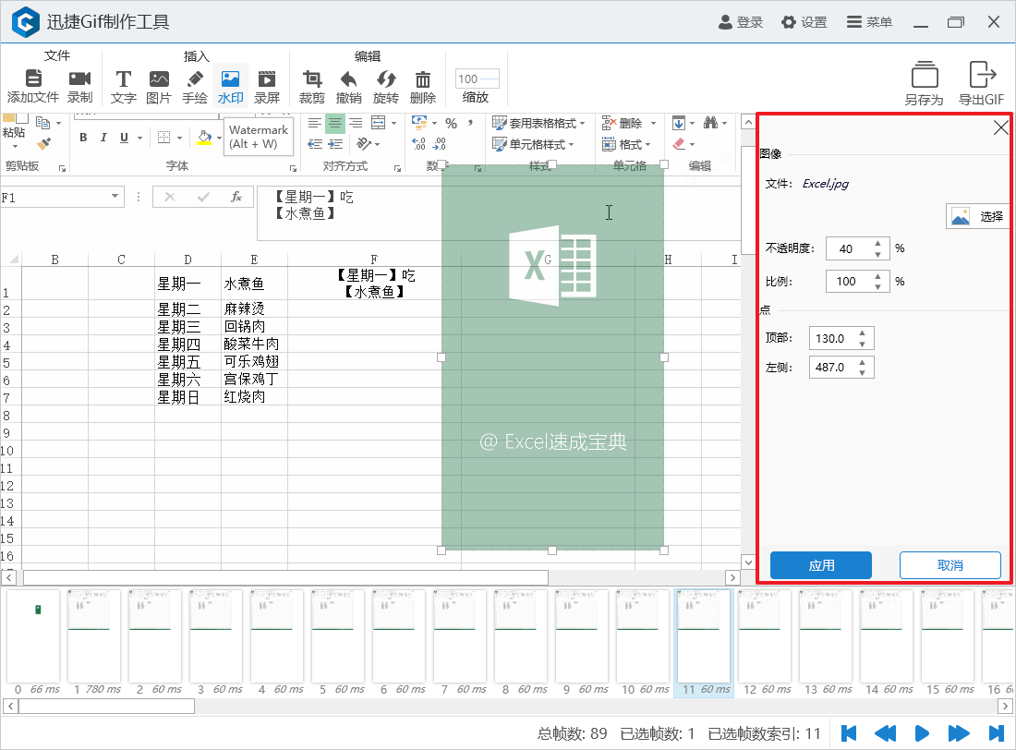Select the frame thumbnail numbered 11
The image size is (1016, 750).
[703, 636]
